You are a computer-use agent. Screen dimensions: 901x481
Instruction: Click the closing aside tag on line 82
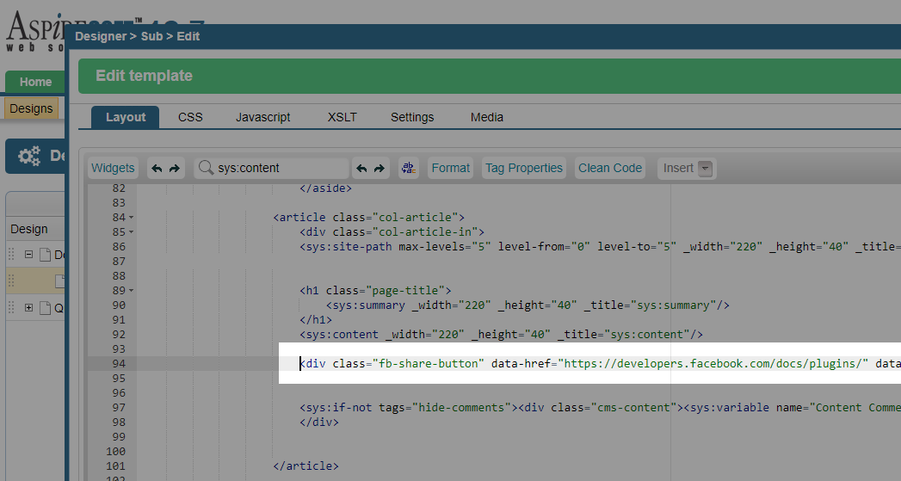click(x=325, y=188)
